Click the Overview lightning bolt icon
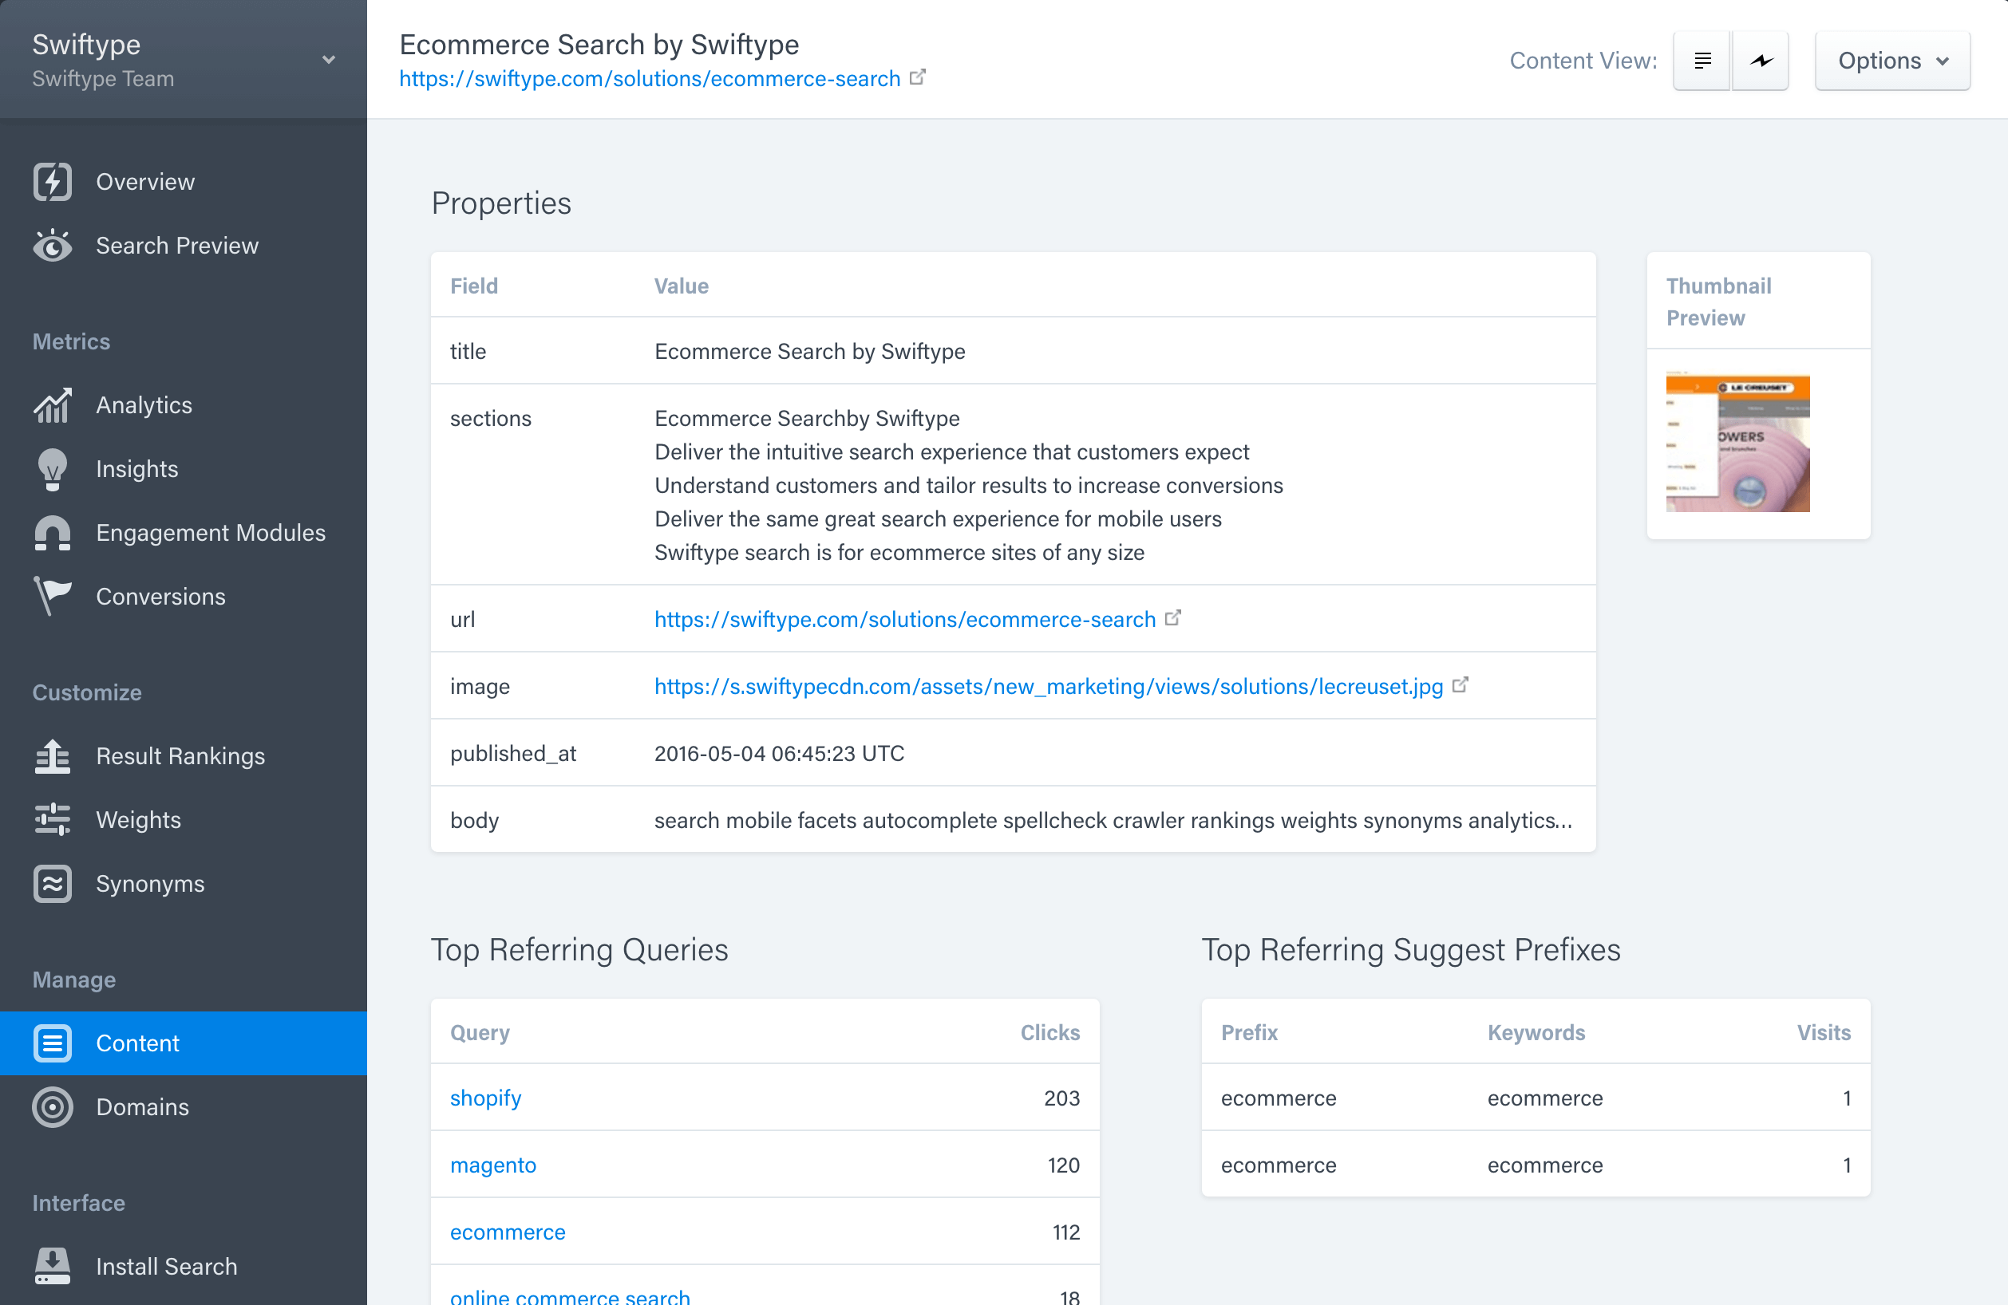Screen dimensions: 2008x1305 coord(53,182)
